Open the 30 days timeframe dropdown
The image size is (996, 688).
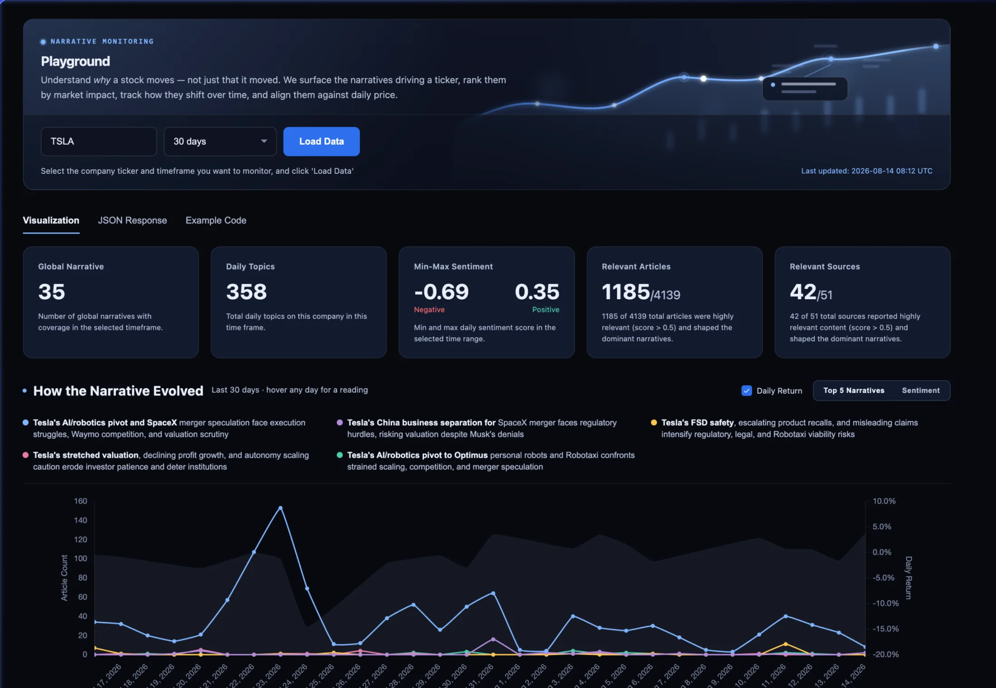coord(220,141)
